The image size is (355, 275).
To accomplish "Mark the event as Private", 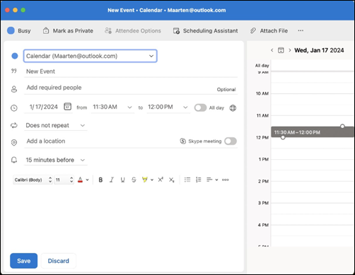I will [68, 30].
